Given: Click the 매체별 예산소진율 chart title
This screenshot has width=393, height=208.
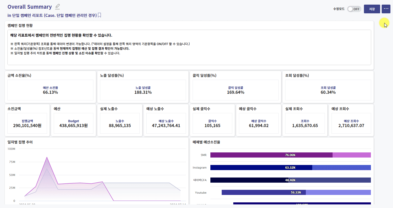Looking at the screenshot, I should 206,142.
